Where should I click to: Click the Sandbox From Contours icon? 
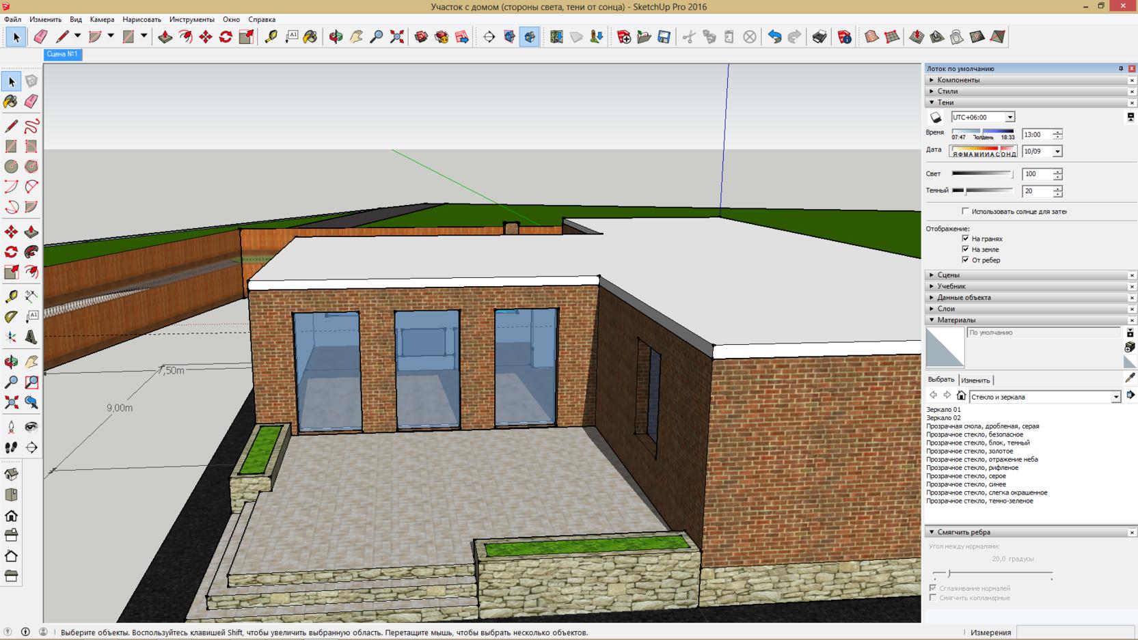(x=871, y=37)
